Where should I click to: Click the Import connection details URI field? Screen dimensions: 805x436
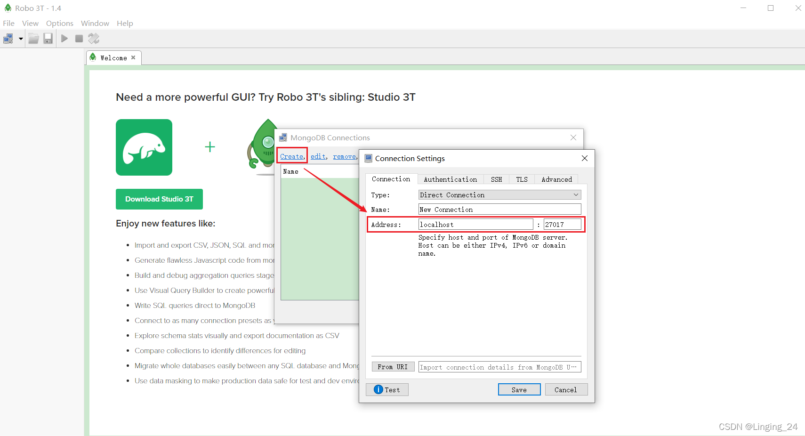click(499, 367)
